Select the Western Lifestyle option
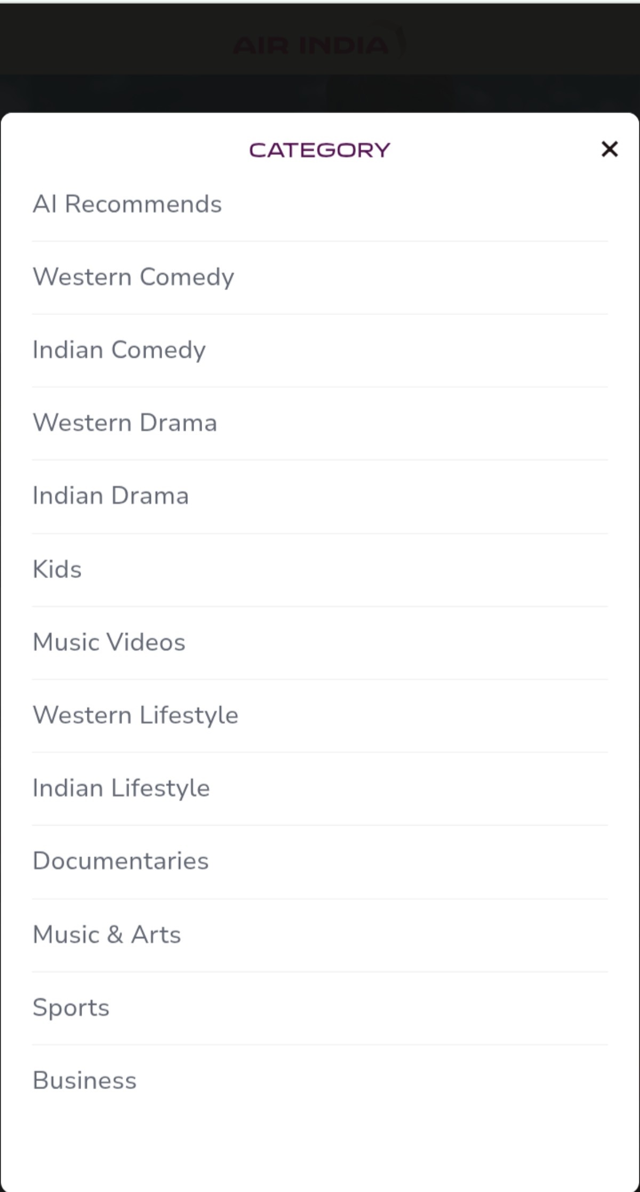 [135, 715]
